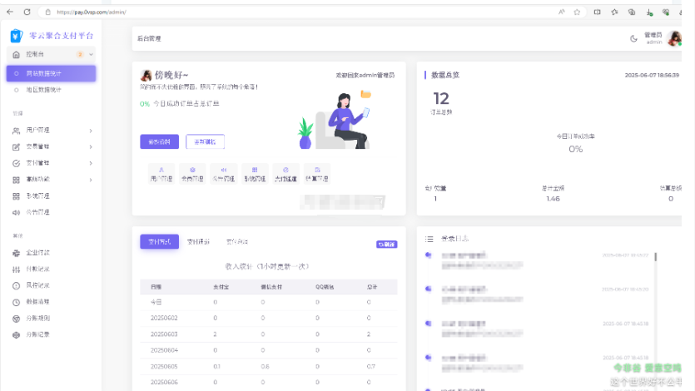Click the list icon beside 登录日志 heading
Image resolution: width=695 pixels, height=391 pixels.
(429, 239)
